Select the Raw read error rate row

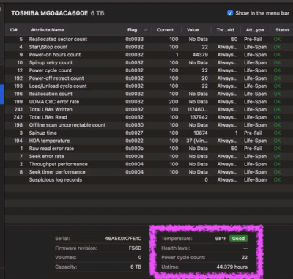(149, 149)
